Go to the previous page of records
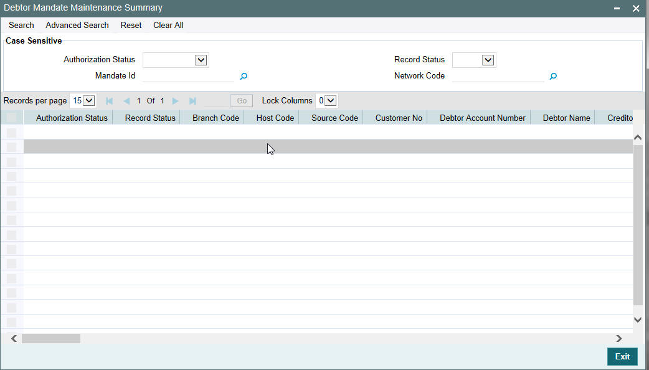The image size is (649, 370). pos(126,100)
